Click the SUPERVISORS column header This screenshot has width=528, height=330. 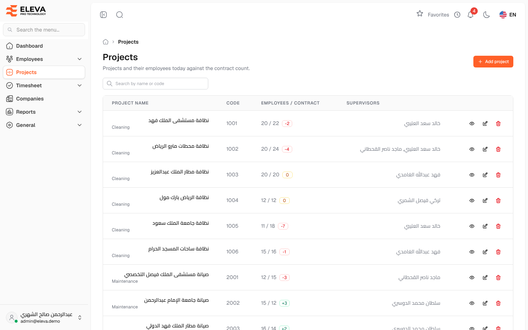(x=363, y=103)
